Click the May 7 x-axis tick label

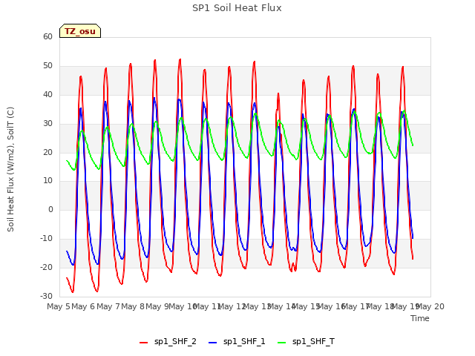click(x=108, y=306)
